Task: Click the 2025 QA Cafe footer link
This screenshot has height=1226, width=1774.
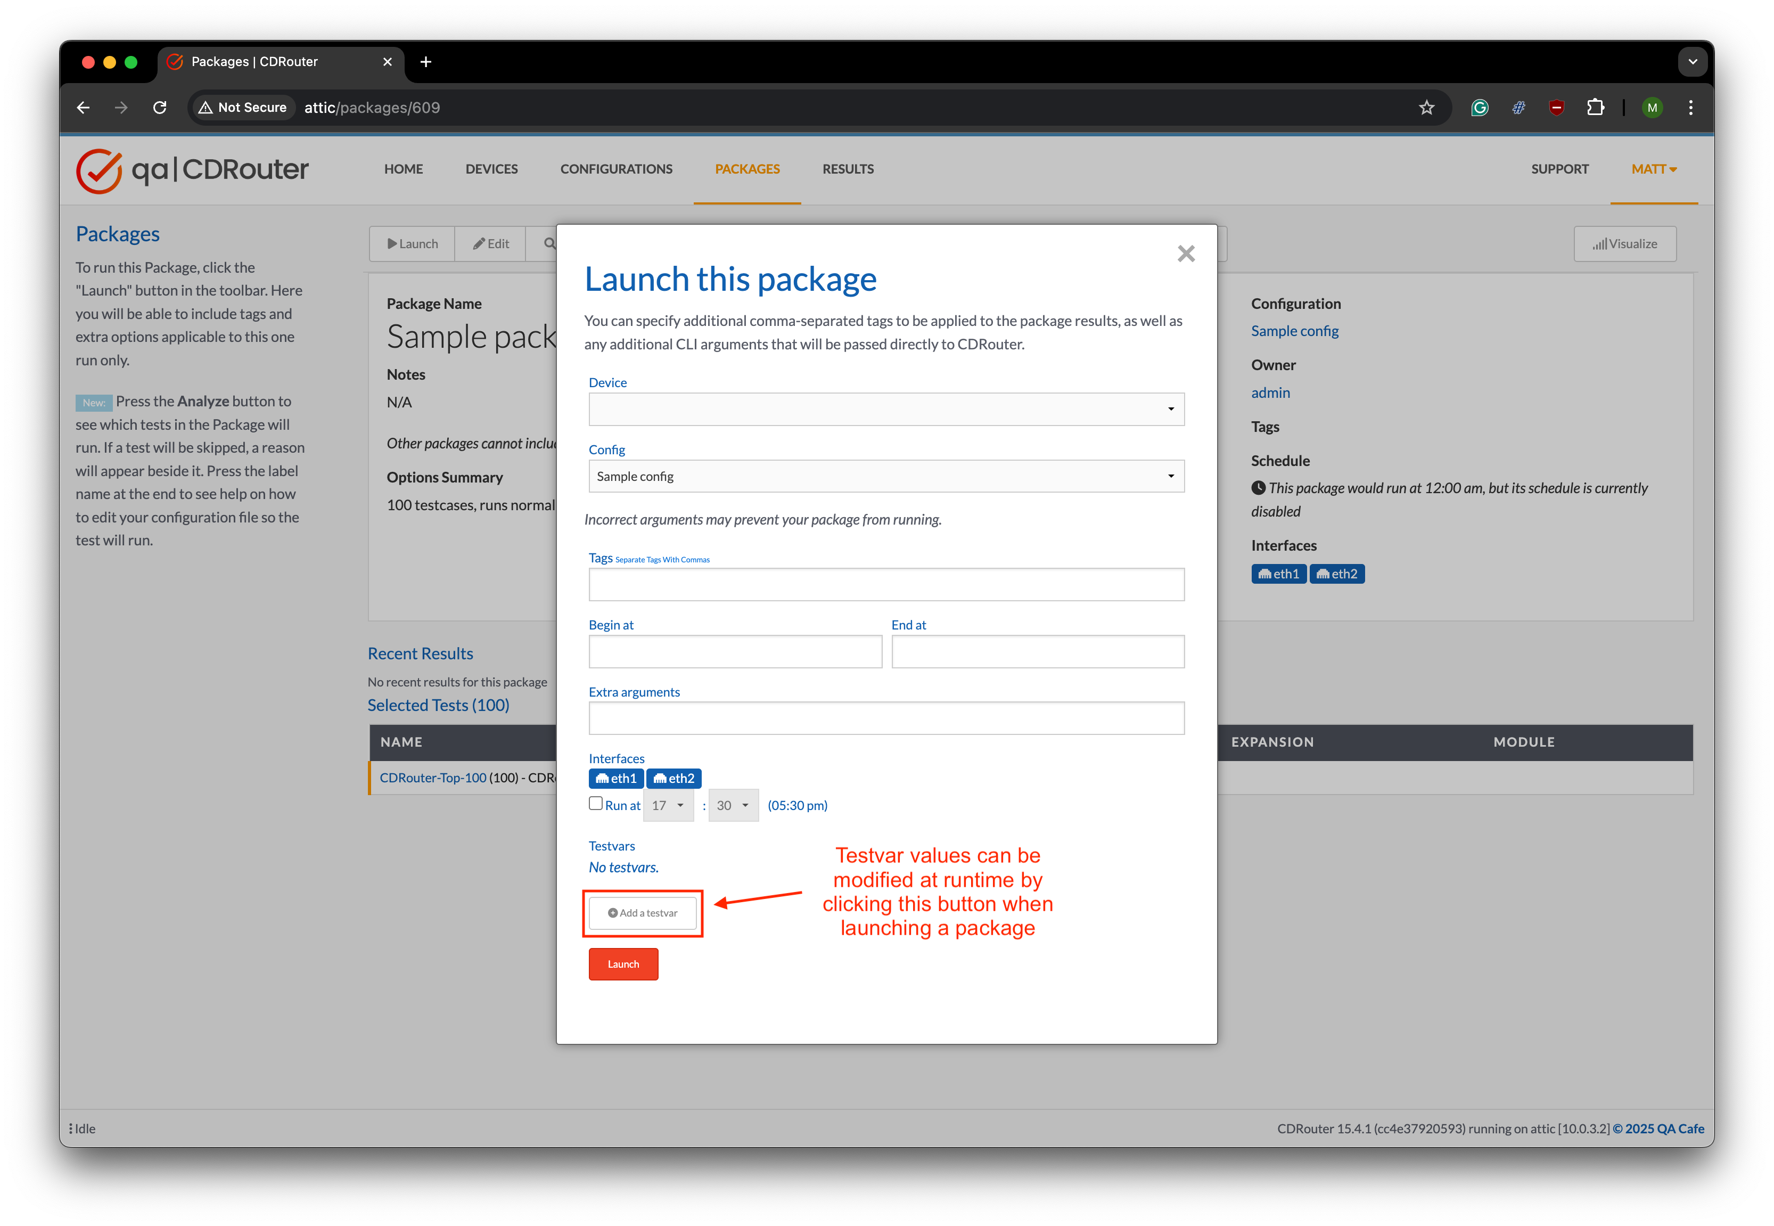Action: pos(1658,1129)
